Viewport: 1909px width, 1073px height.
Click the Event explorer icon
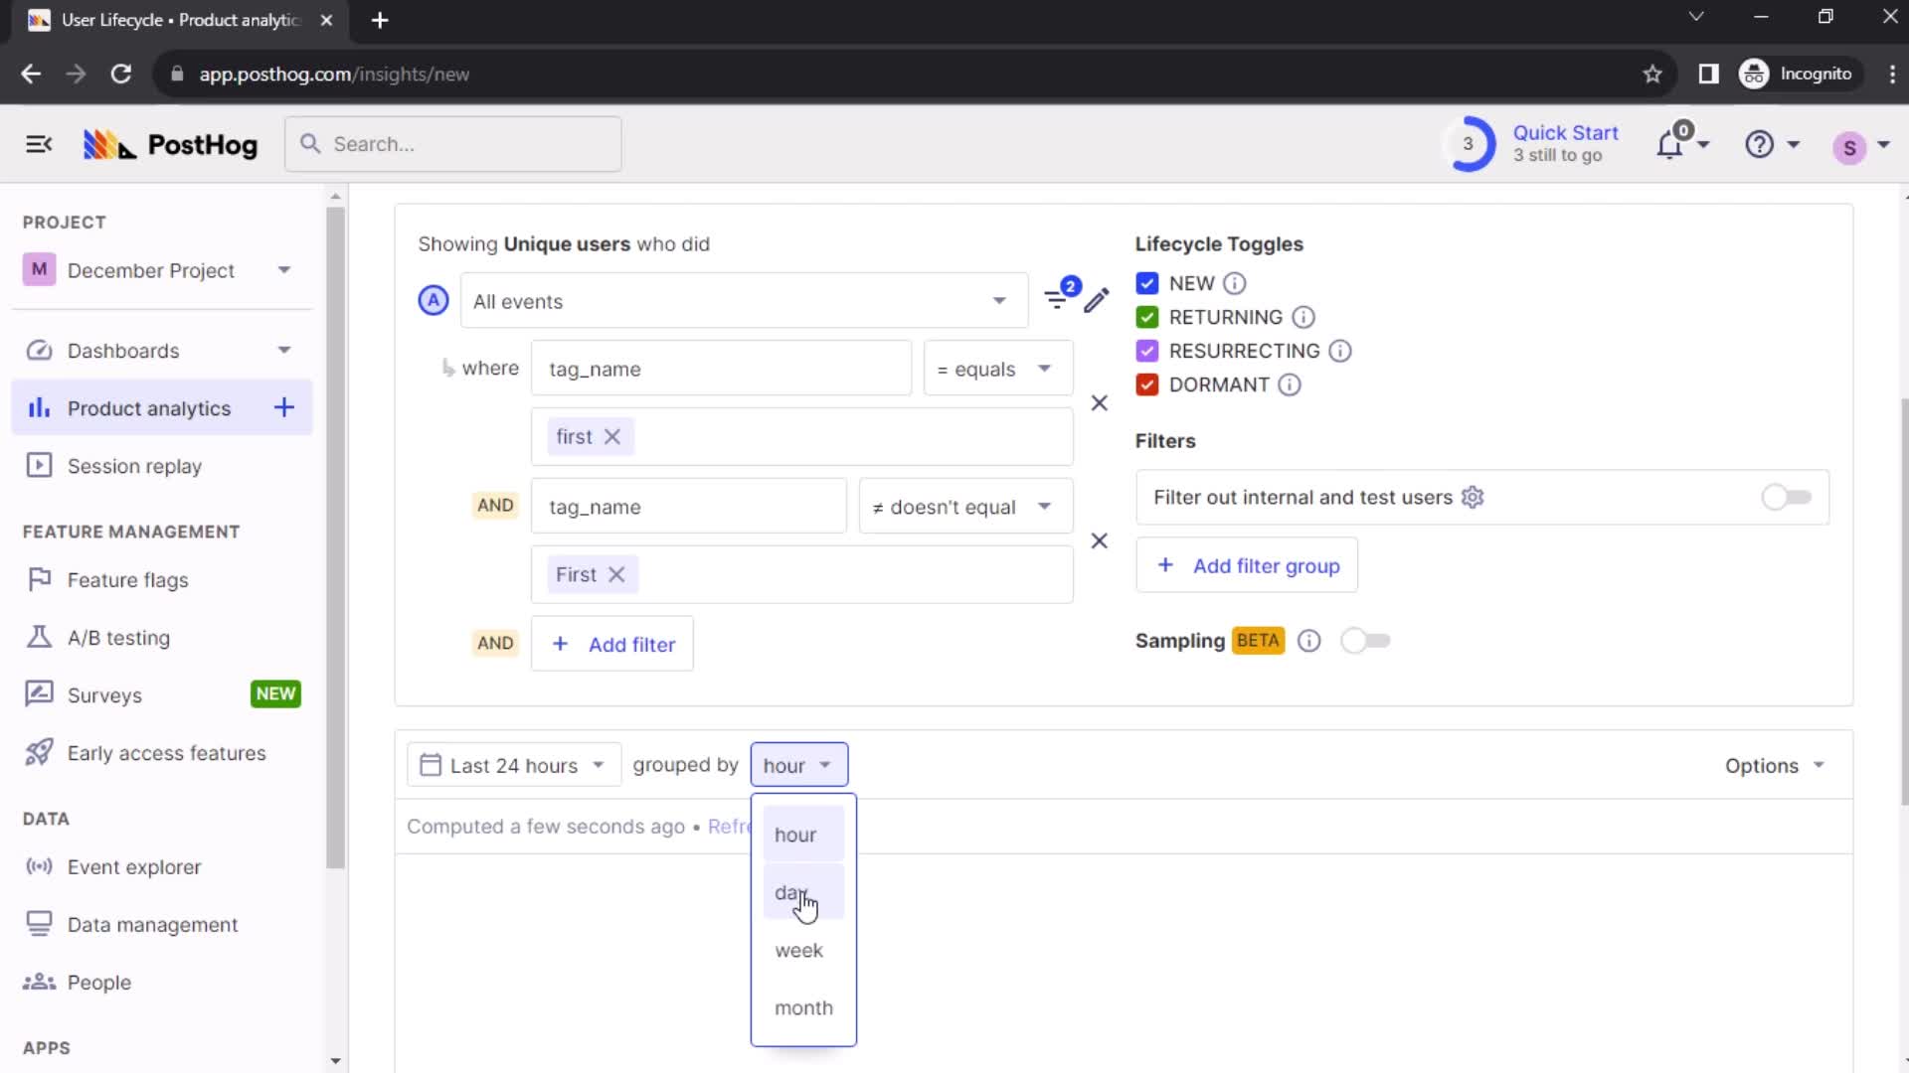[40, 866]
